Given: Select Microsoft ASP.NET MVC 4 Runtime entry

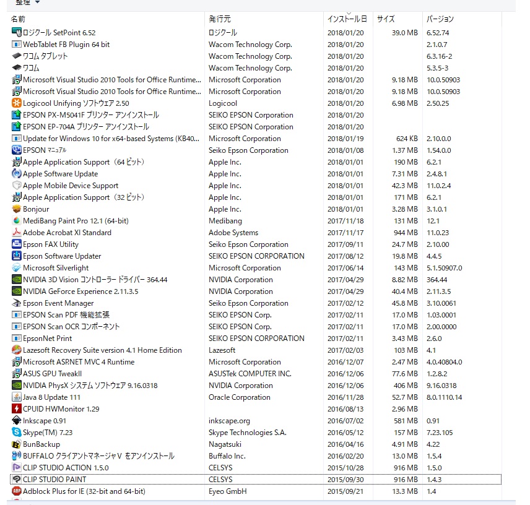Looking at the screenshot, I should click(256, 362).
